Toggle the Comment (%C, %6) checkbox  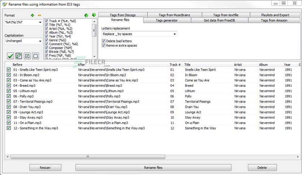pos(46,44)
